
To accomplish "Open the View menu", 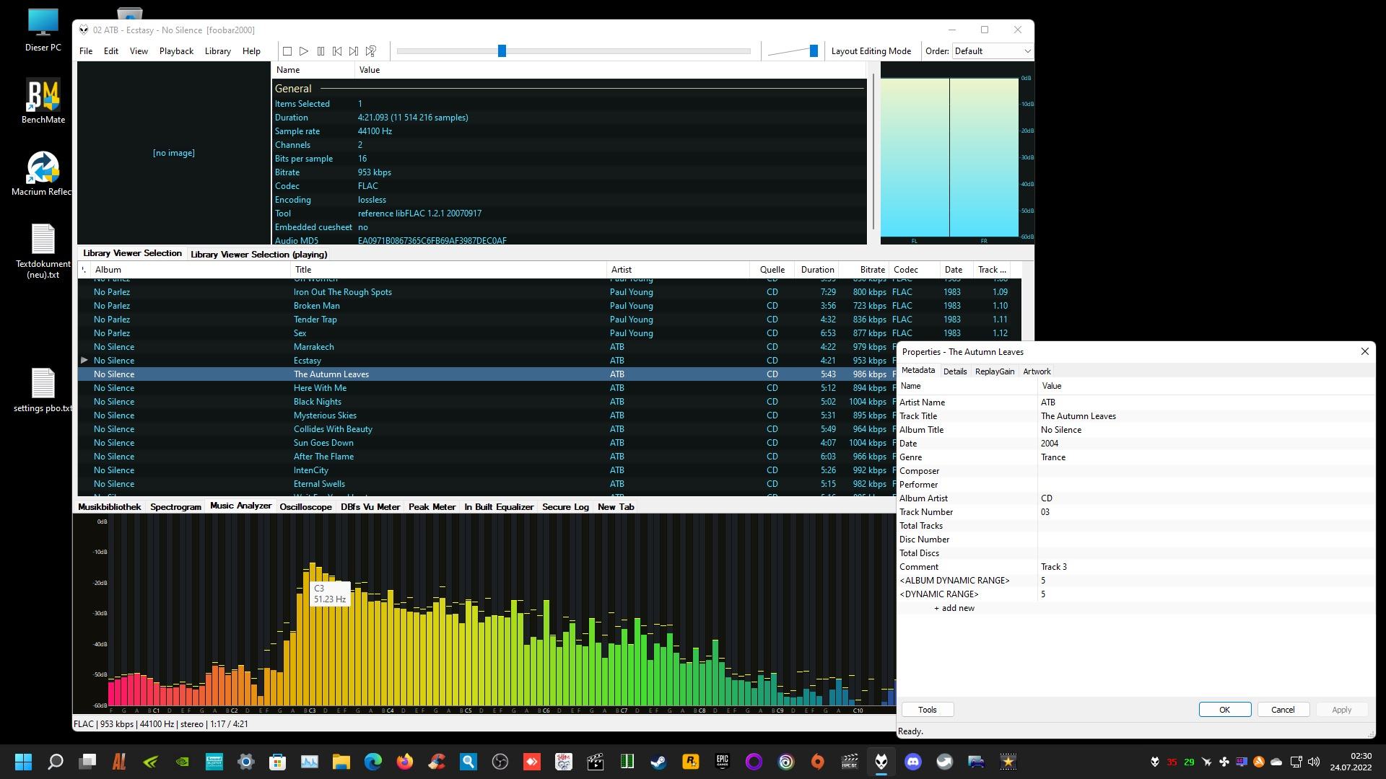I will pos(139,51).
